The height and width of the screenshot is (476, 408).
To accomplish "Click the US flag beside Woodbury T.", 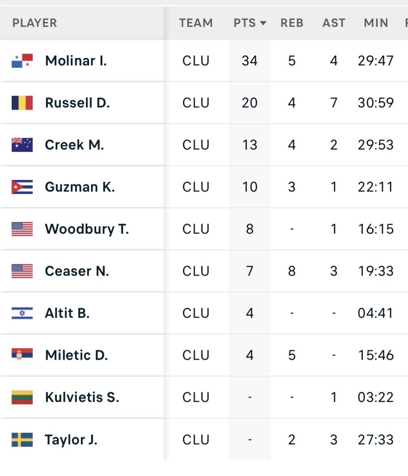I will point(22,229).
